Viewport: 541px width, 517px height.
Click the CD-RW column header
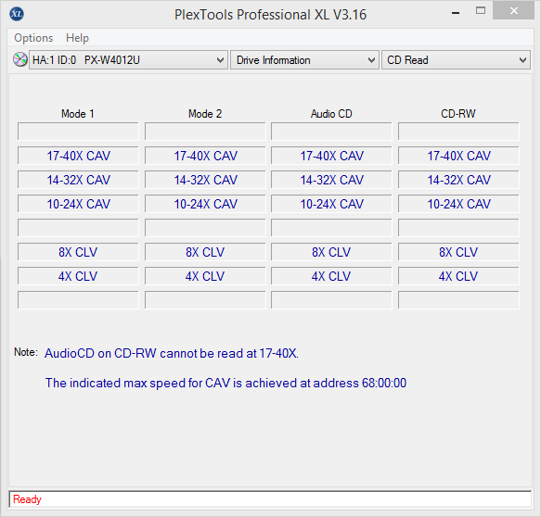(x=458, y=114)
